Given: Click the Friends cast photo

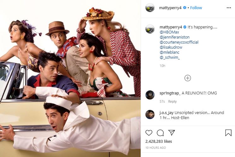Looking at the screenshot, I should point(70,78).
